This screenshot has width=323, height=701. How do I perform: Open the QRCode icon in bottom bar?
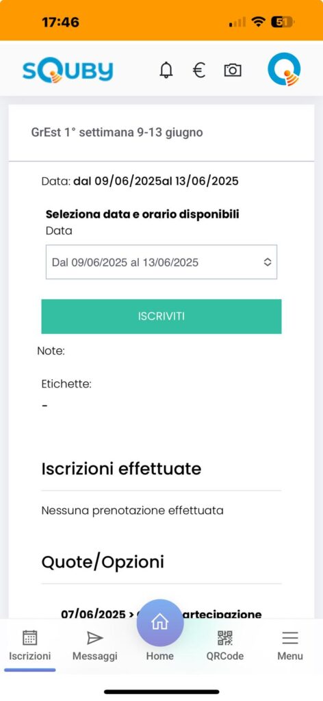tap(225, 638)
